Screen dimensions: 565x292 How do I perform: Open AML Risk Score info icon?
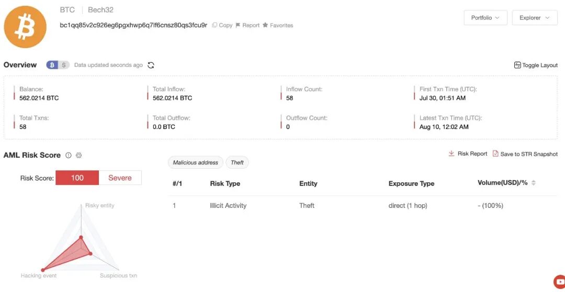(69, 155)
